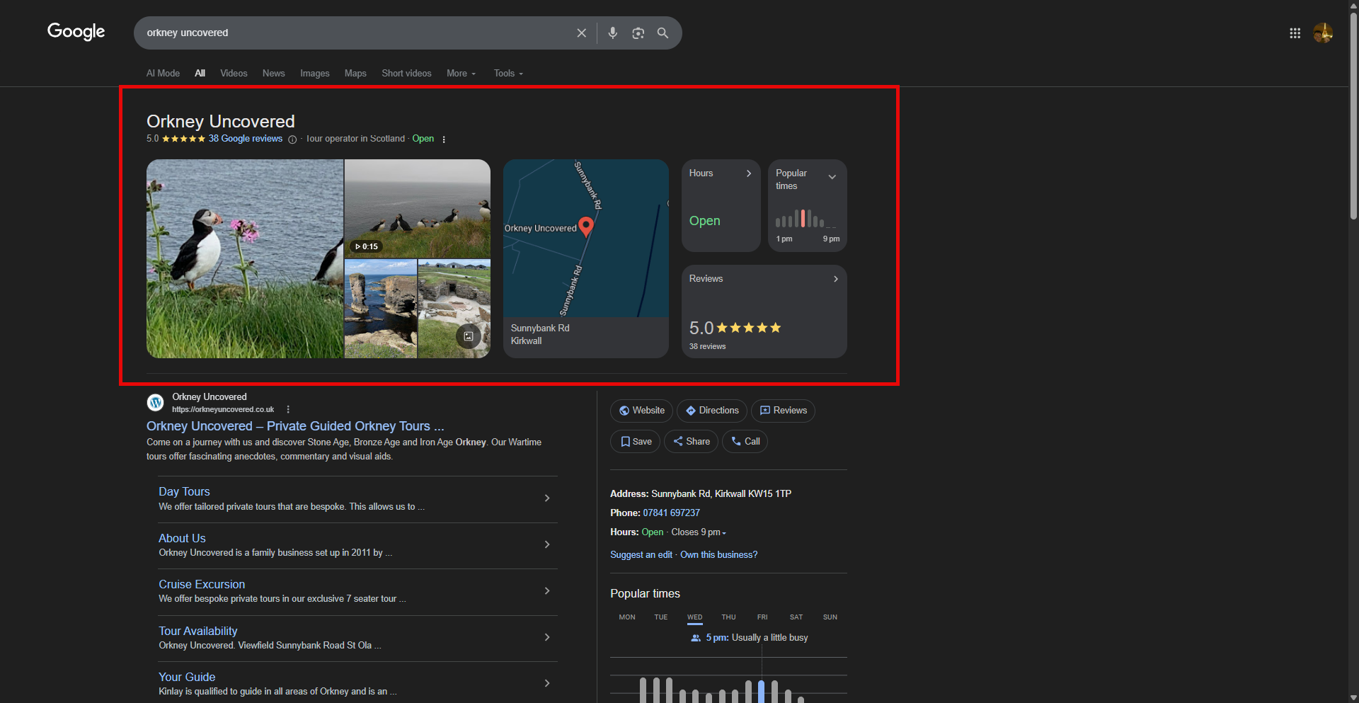This screenshot has height=703, width=1359.
Task: Dial phone number 07841 697237
Action: pyautogui.click(x=671, y=513)
